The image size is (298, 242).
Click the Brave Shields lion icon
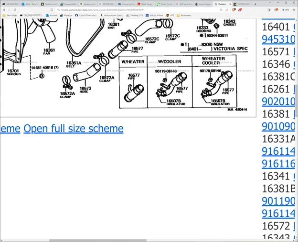234,10
